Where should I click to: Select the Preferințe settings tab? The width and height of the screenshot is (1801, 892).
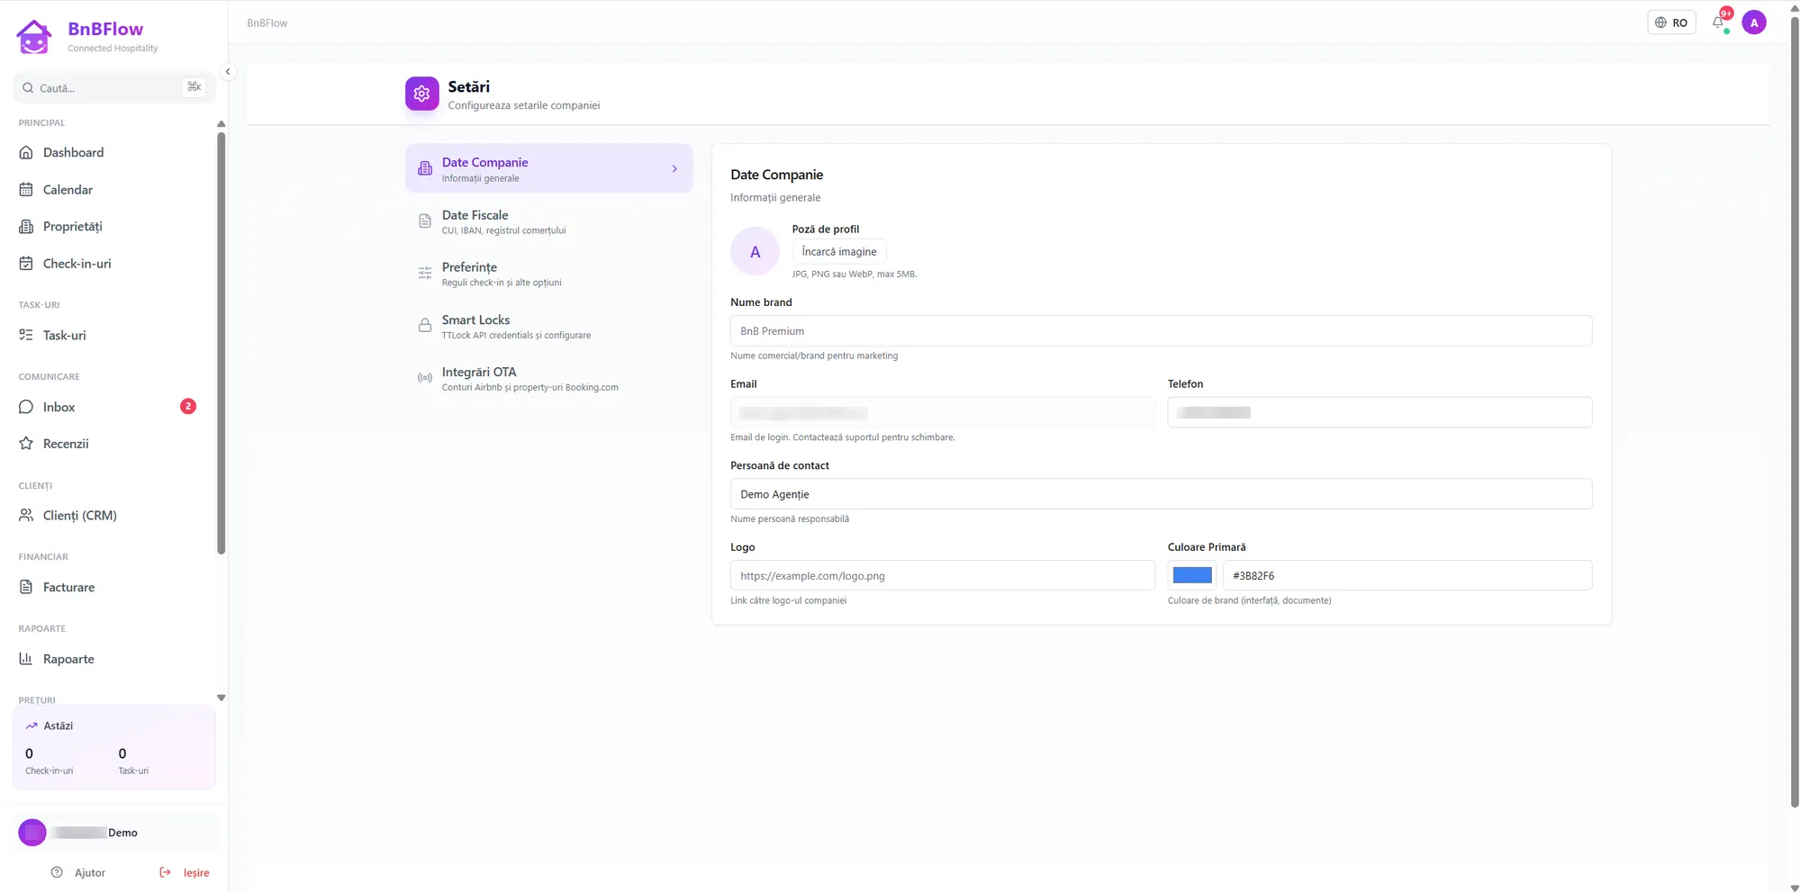[549, 274]
